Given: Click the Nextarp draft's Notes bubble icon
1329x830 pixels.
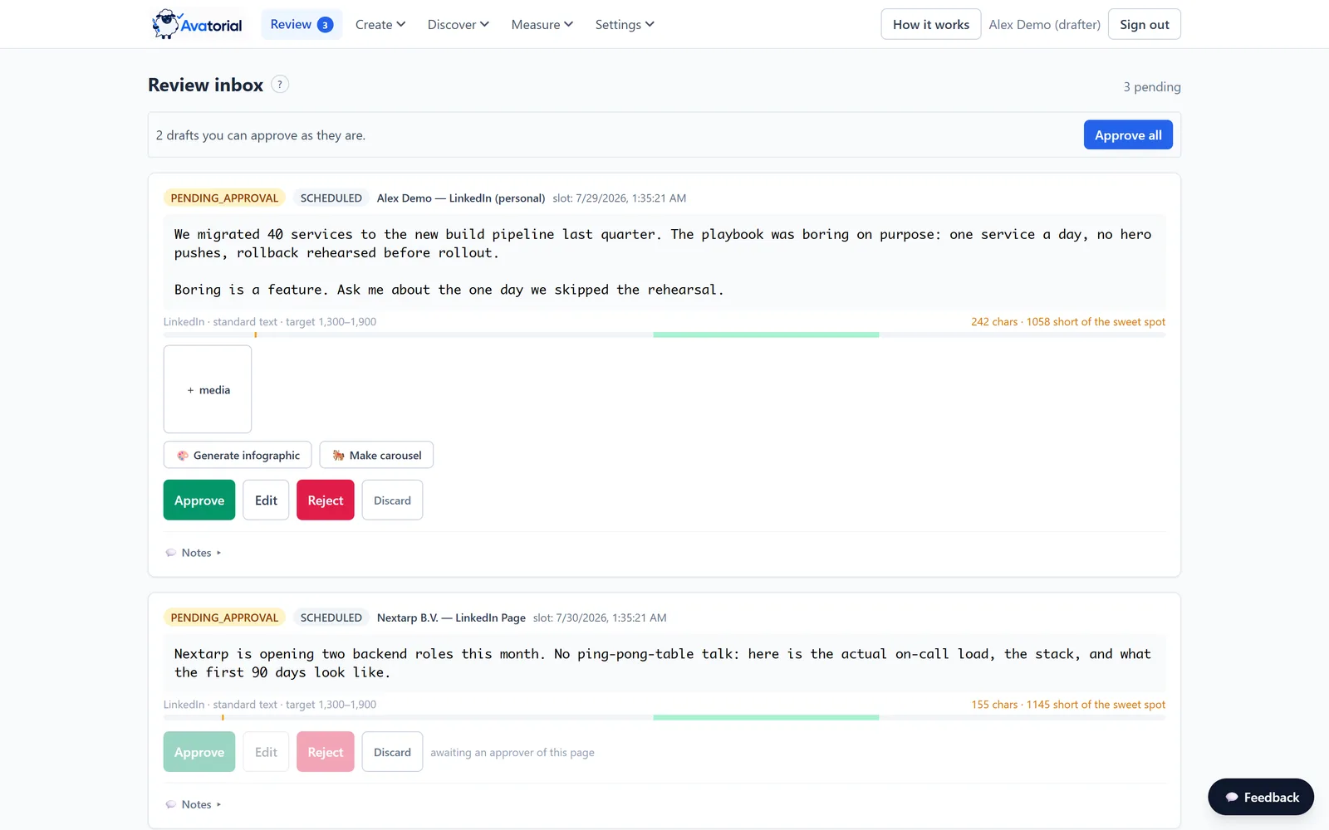Looking at the screenshot, I should tap(171, 804).
